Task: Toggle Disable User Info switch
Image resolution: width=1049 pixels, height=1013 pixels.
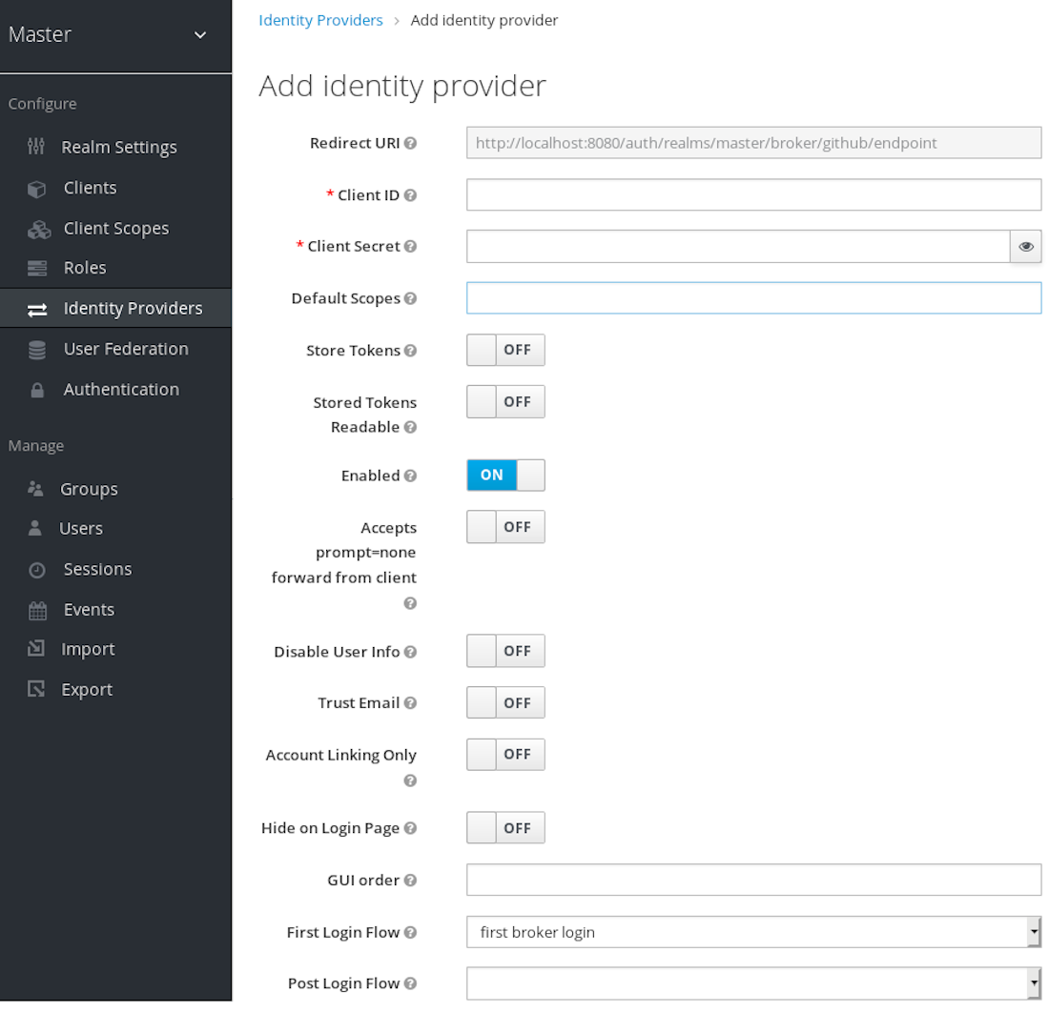Action: point(505,651)
